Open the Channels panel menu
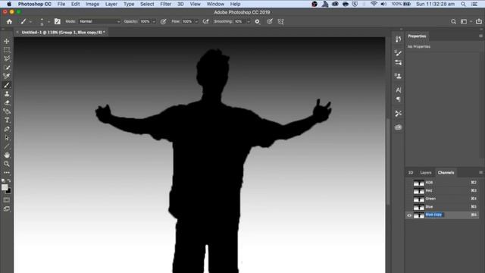This screenshot has width=485, height=273. [x=480, y=172]
